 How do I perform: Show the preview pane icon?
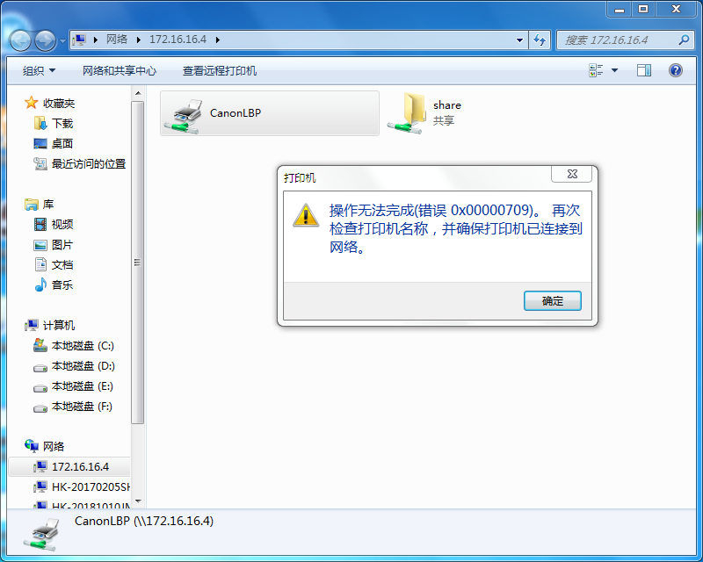[x=644, y=70]
